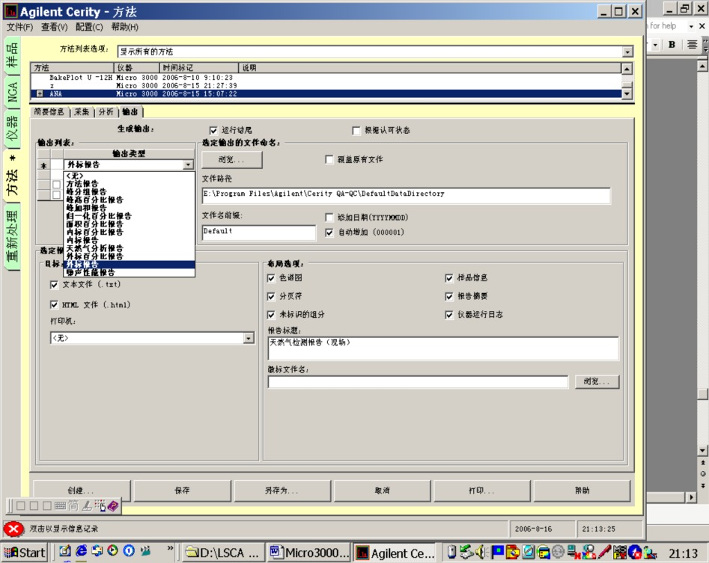Viewport: 709px width, 563px height.
Task: Click 浏览... button beside 徽标文件名
Action: (597, 381)
